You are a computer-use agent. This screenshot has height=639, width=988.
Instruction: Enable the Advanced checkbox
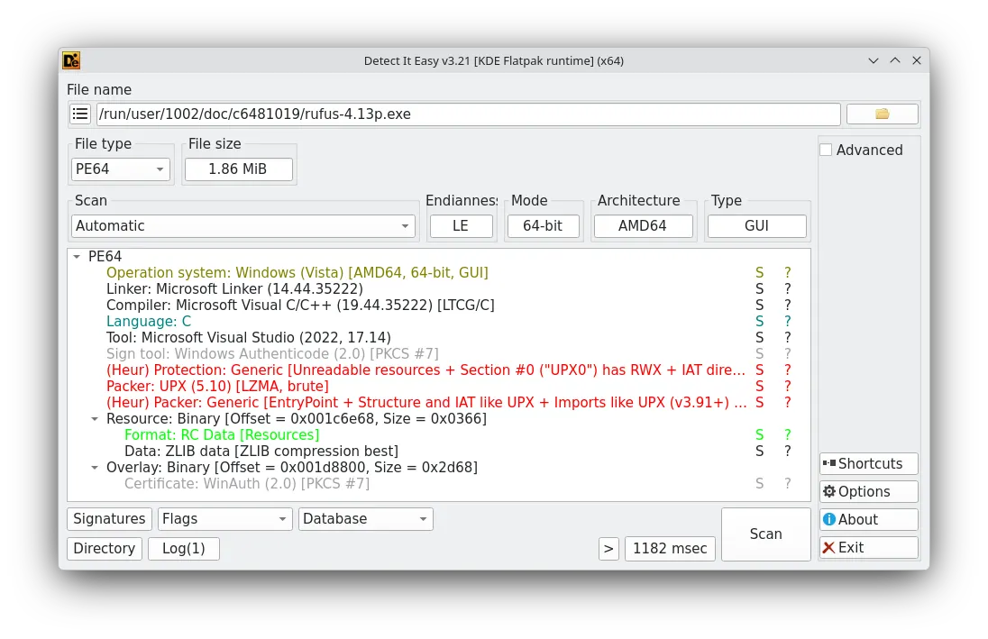826,150
